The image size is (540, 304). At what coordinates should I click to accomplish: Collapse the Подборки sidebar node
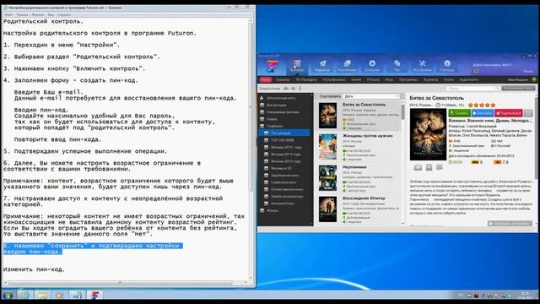pos(262,126)
